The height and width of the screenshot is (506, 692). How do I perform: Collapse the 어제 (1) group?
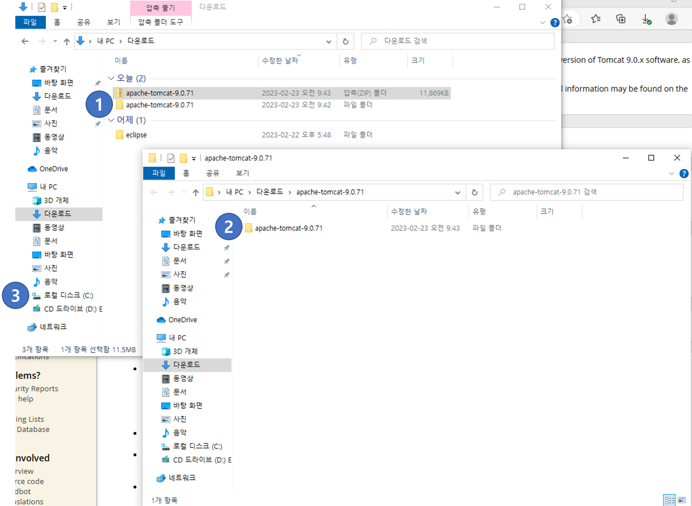pyautogui.click(x=111, y=120)
